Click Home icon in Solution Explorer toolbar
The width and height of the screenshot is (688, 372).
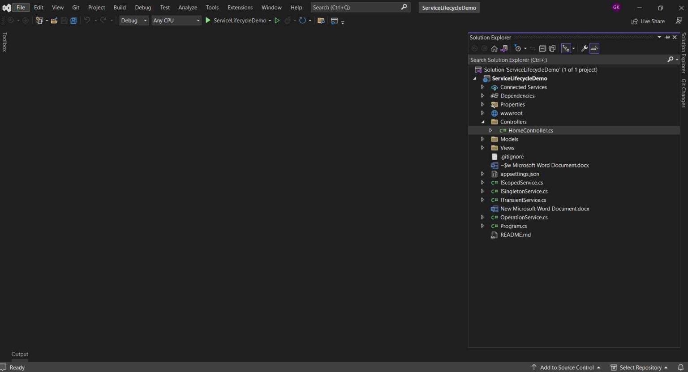[x=494, y=48]
